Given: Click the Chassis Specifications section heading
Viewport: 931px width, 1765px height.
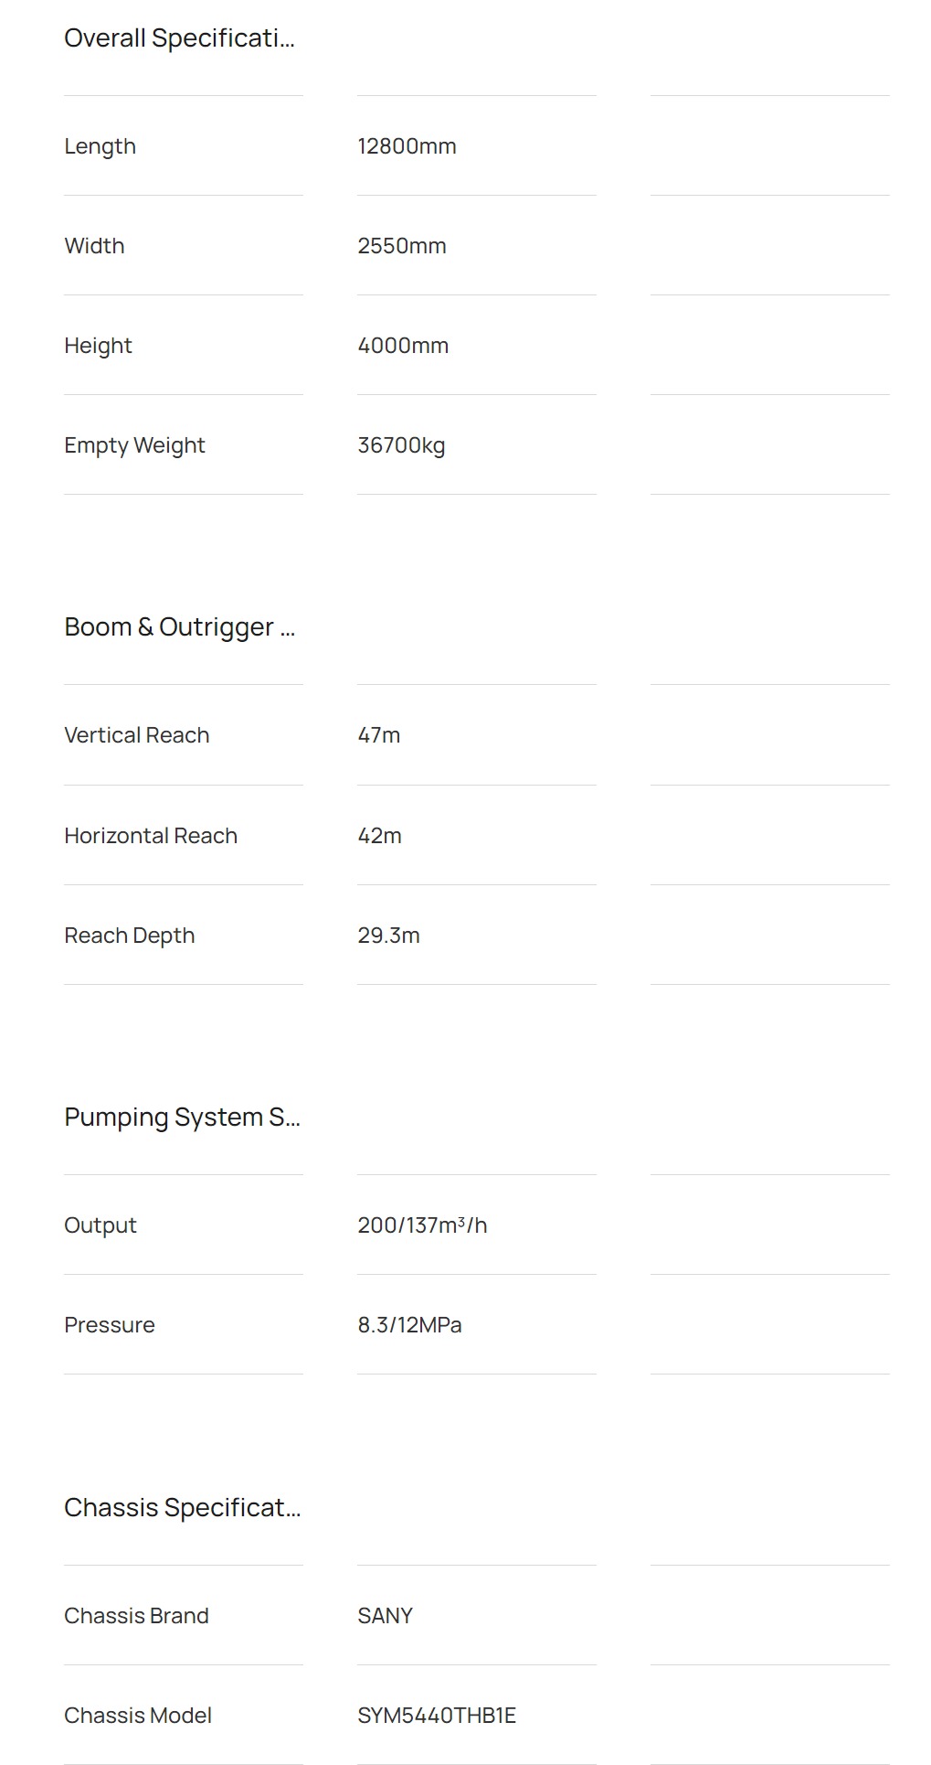Looking at the screenshot, I should [x=182, y=1508].
